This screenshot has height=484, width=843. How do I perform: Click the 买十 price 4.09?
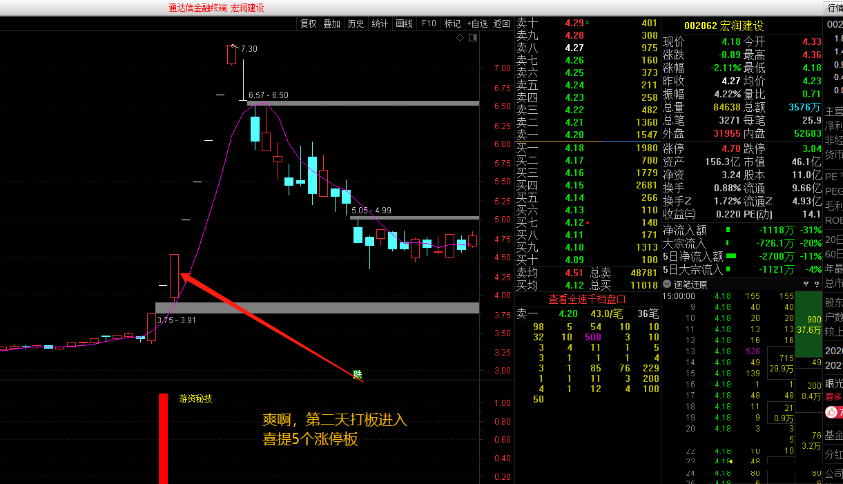click(x=574, y=260)
